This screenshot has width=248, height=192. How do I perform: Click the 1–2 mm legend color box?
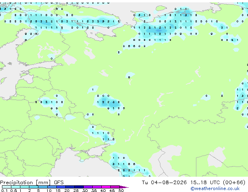click(25, 187)
